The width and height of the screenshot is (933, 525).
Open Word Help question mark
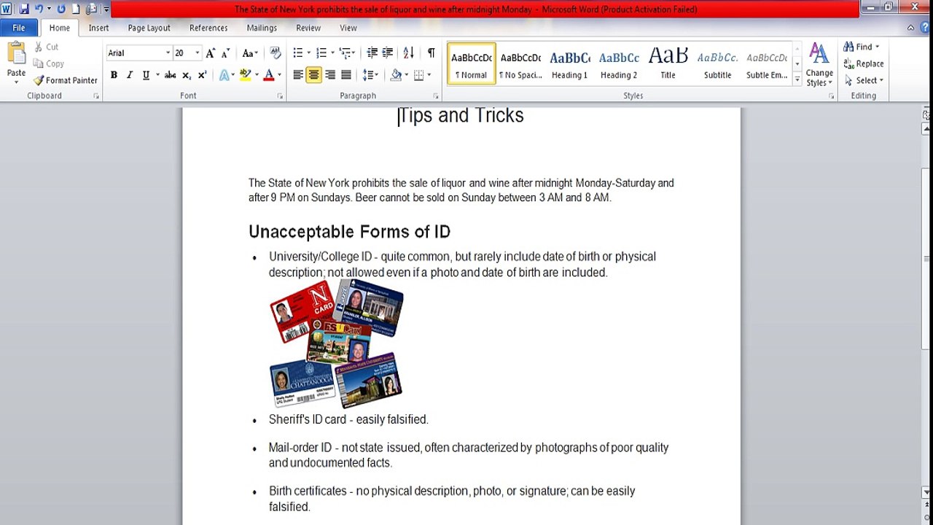[x=925, y=28]
